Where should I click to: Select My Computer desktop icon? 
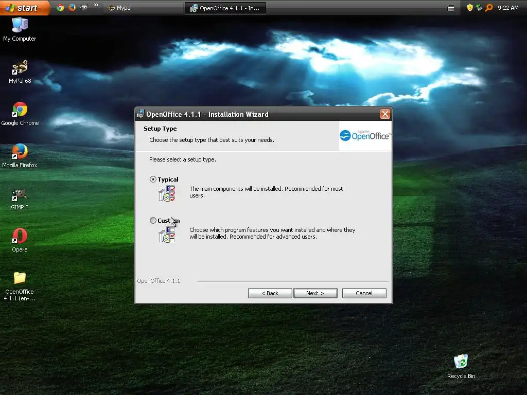coord(20,29)
